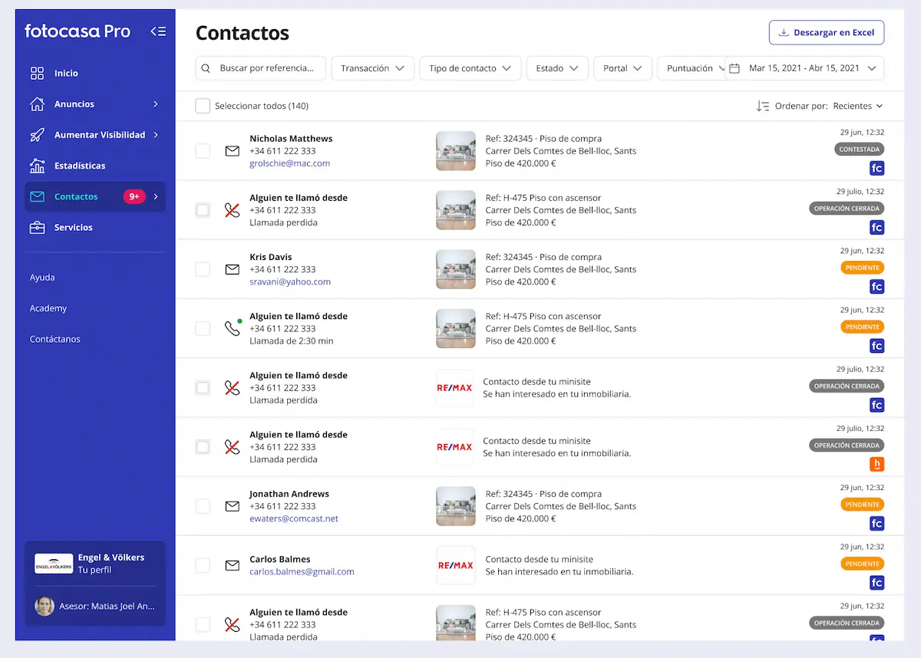921x658 pixels.
Task: Click the sort order icon beside Ordenar por
Action: tap(762, 106)
